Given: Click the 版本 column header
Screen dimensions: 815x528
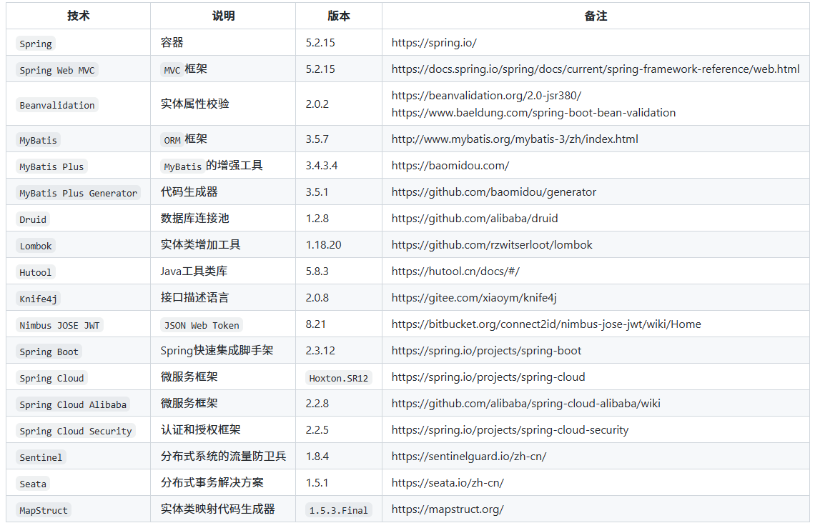Looking at the screenshot, I should click(339, 16).
